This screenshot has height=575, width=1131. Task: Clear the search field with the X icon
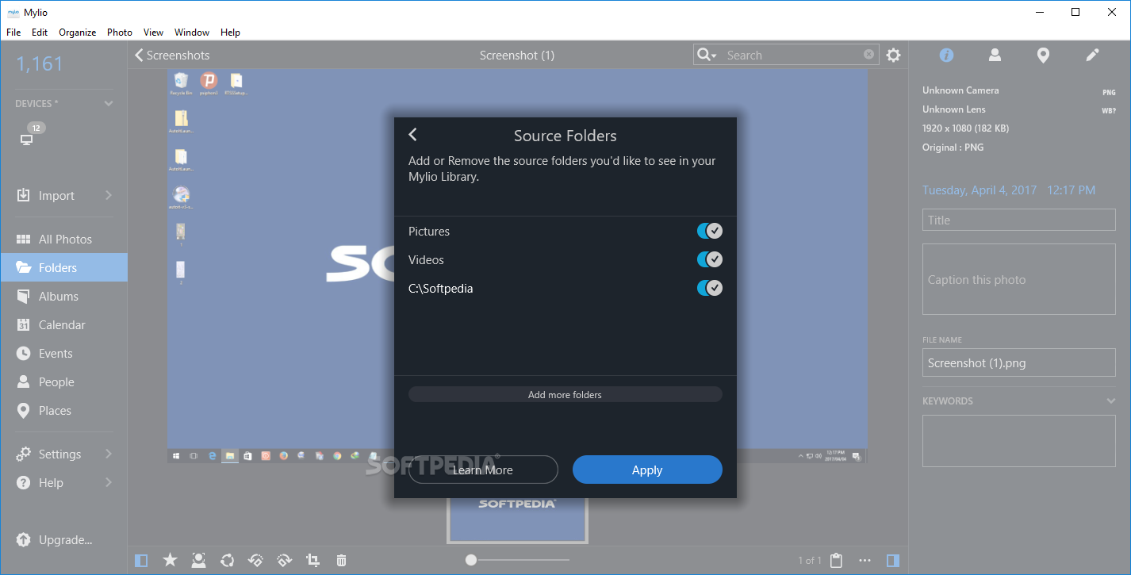pyautogui.click(x=868, y=55)
